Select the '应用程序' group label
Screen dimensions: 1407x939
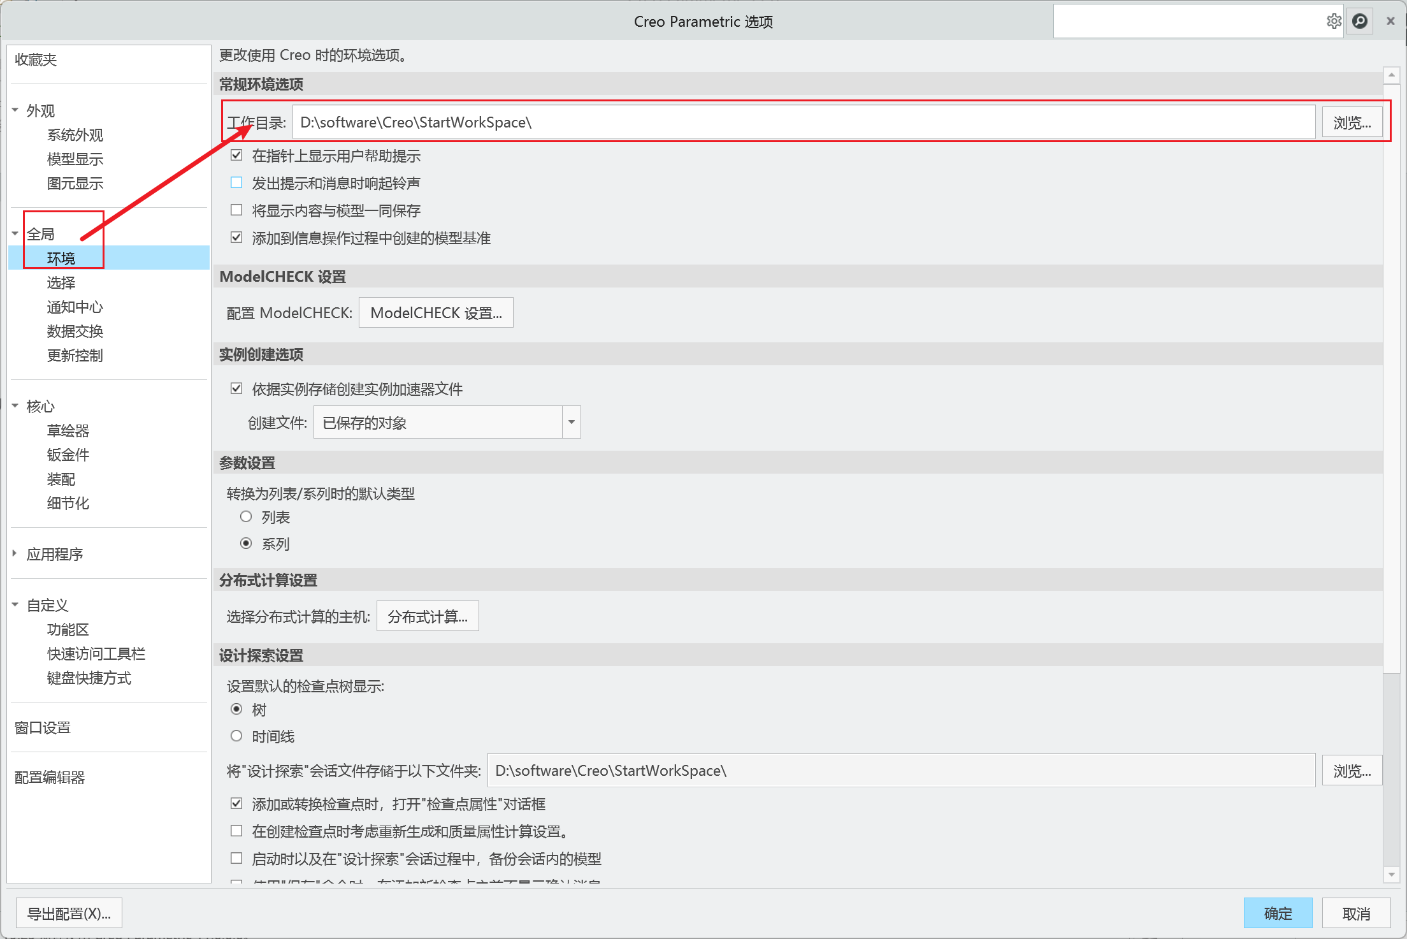coord(55,555)
